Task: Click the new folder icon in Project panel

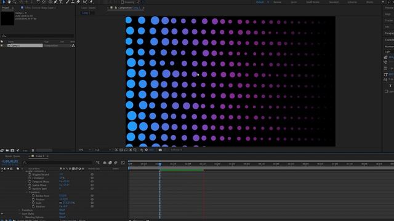Action: click(7, 150)
